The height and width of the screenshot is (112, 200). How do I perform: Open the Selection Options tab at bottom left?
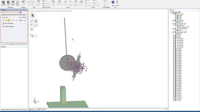[5, 110]
